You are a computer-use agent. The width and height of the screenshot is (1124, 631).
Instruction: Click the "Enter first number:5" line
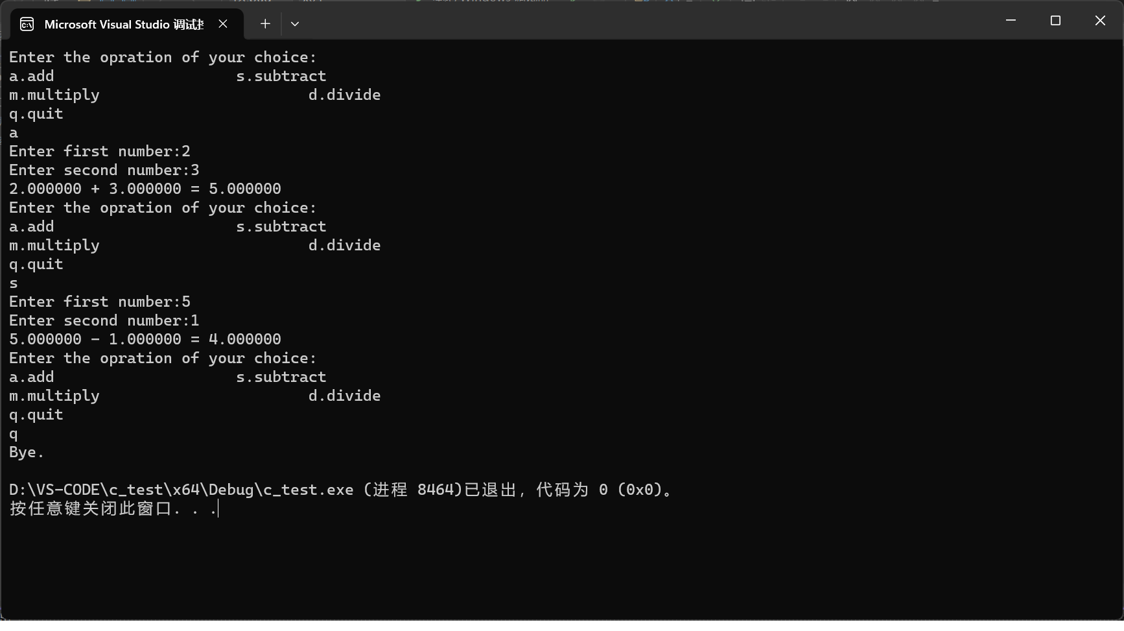click(100, 302)
